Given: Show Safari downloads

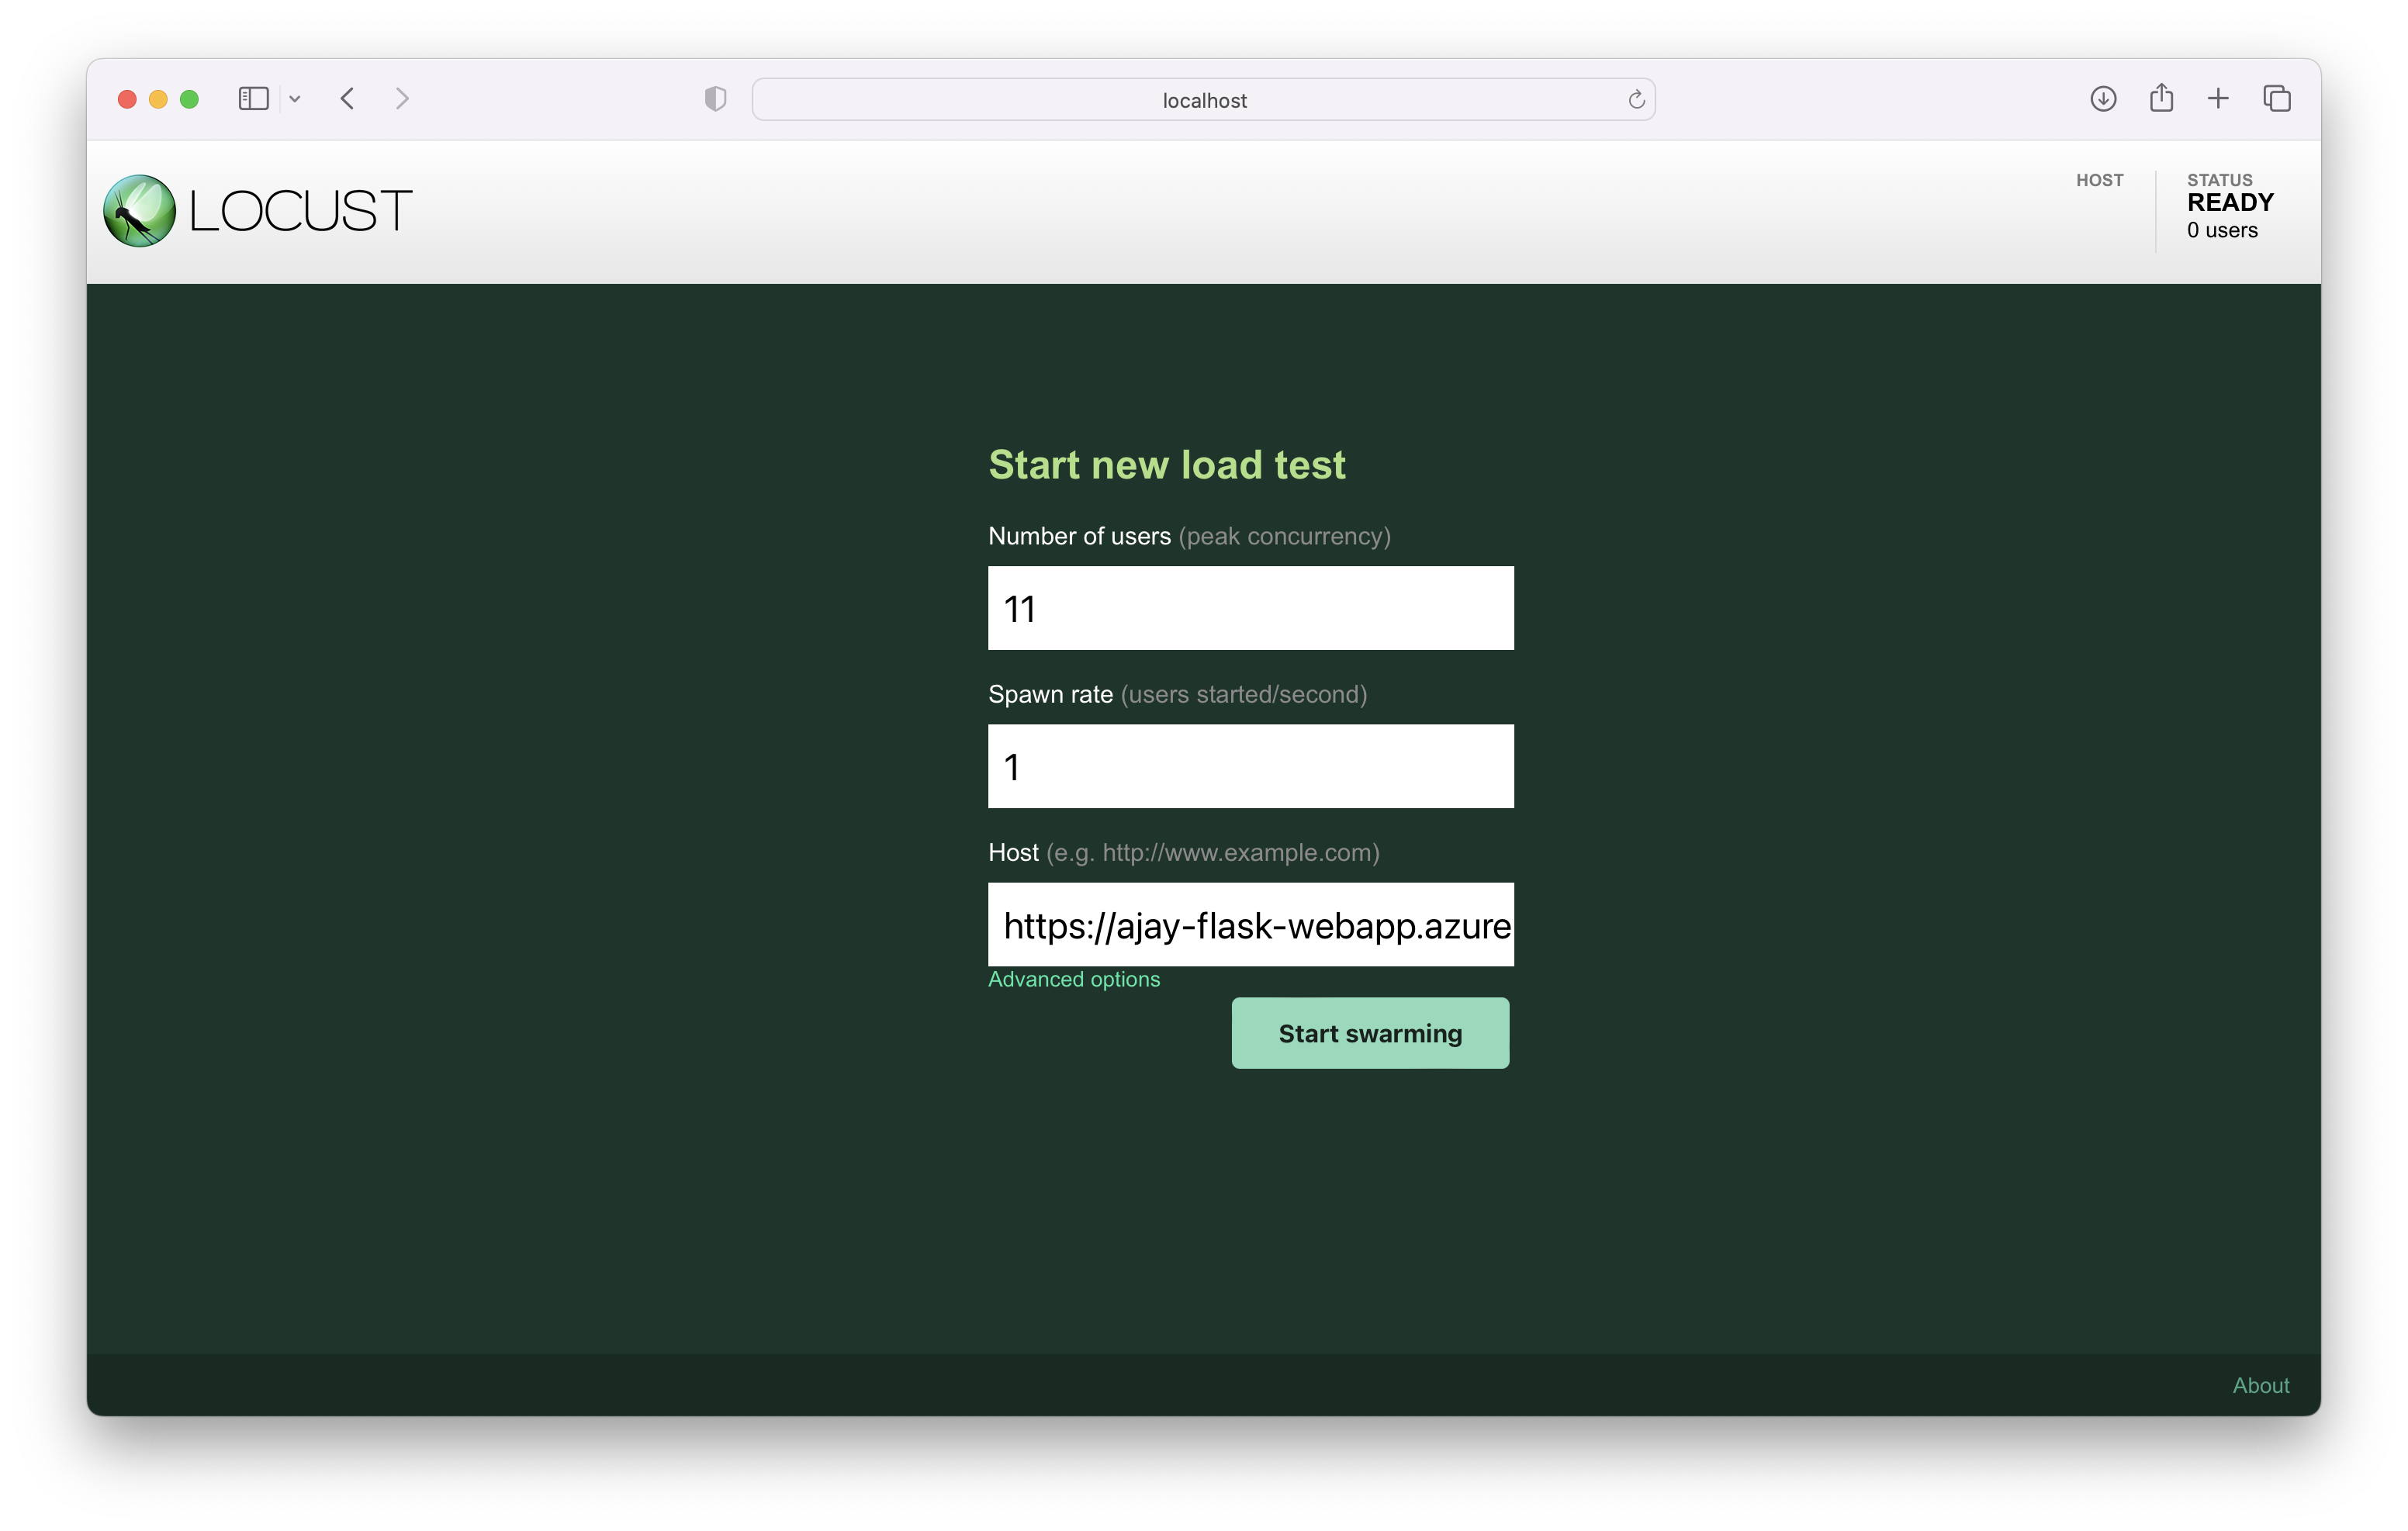Looking at the screenshot, I should 2103,99.
